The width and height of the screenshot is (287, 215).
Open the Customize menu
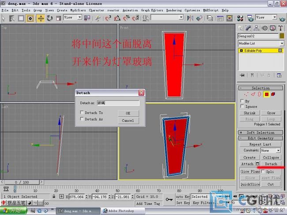tap(192, 10)
